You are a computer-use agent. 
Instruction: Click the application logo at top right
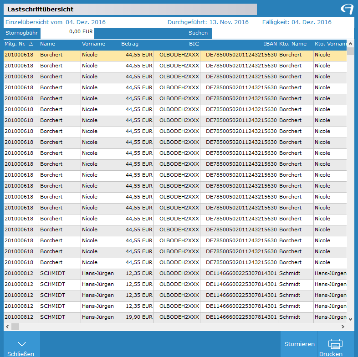[347, 10]
